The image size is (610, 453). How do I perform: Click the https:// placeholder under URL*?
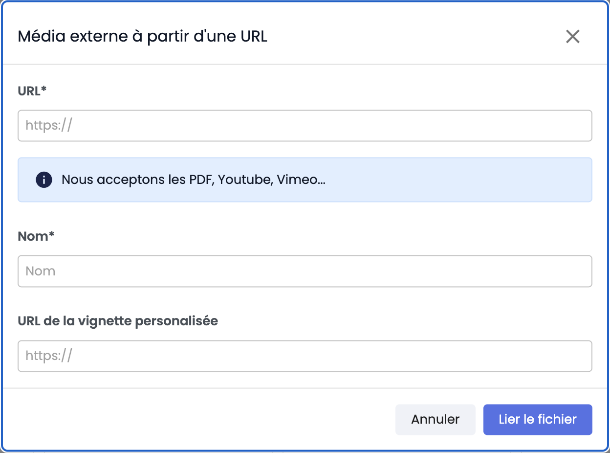click(49, 126)
